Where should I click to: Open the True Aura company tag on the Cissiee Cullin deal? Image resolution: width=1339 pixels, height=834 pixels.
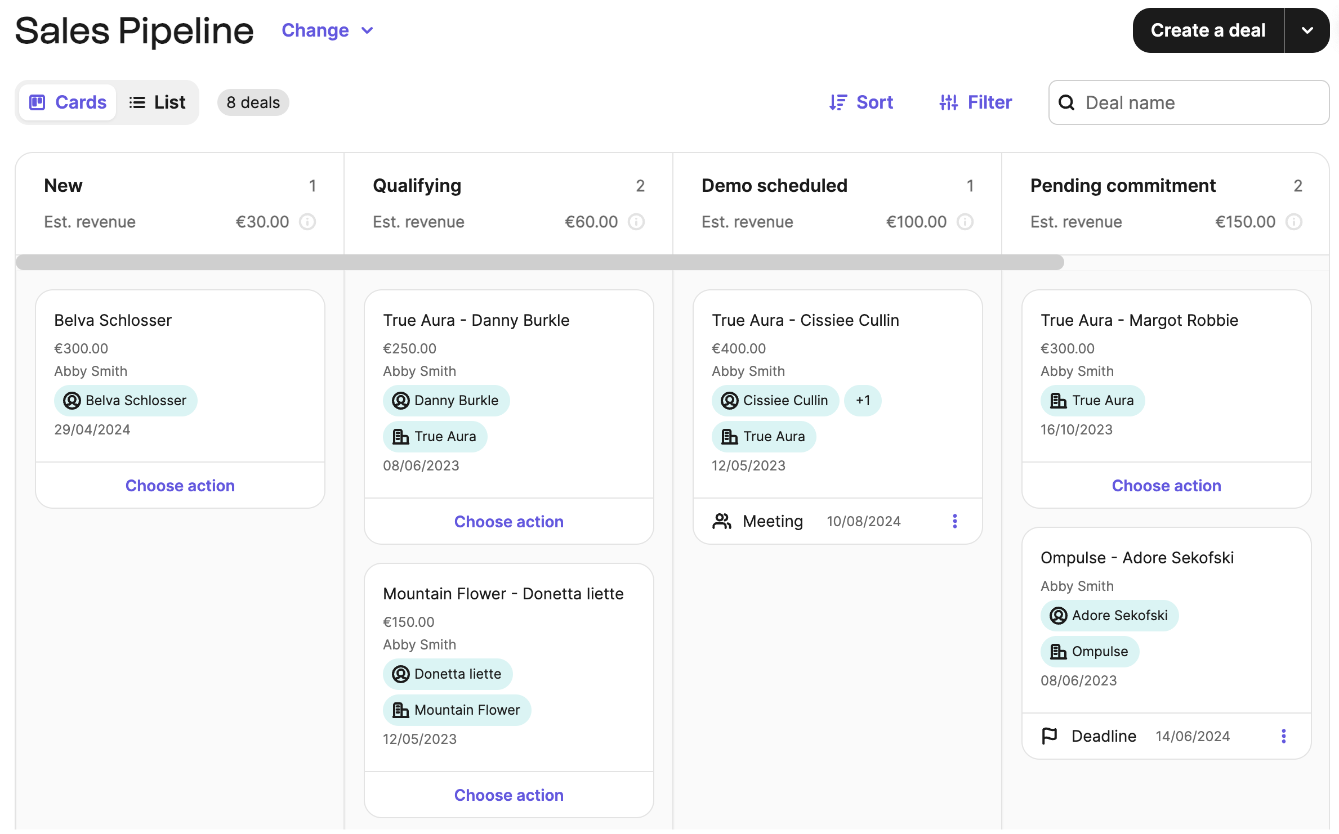(x=764, y=437)
